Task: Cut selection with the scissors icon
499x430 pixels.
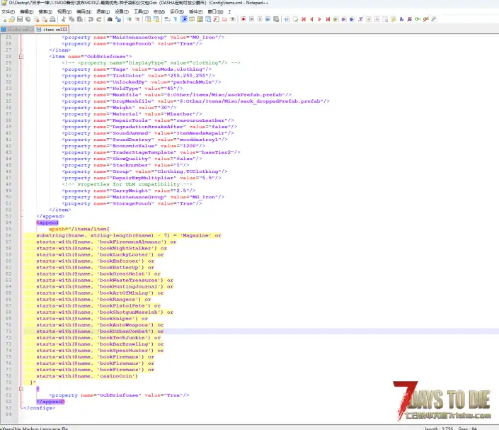Action: 63,19
